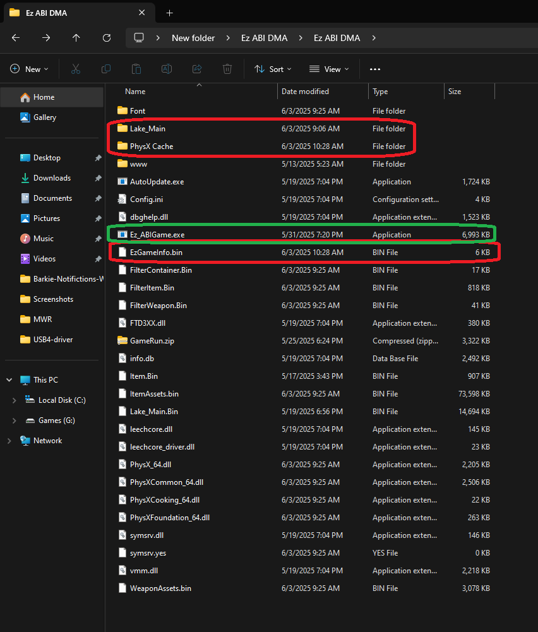Viewport: 538px width, 632px height.
Task: Open the Lake_Main folder
Action: pyautogui.click(x=147, y=129)
